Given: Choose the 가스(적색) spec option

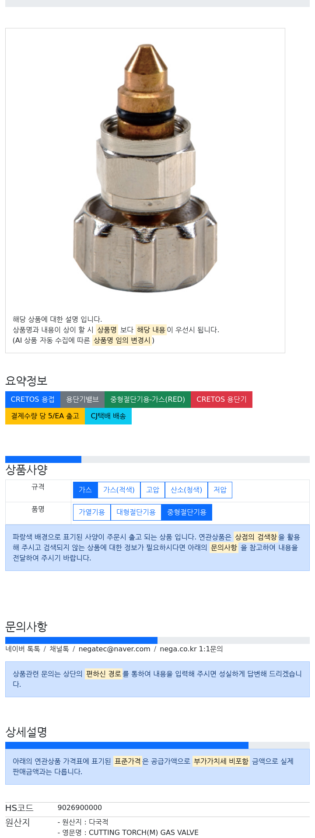Looking at the screenshot, I should pos(119,490).
